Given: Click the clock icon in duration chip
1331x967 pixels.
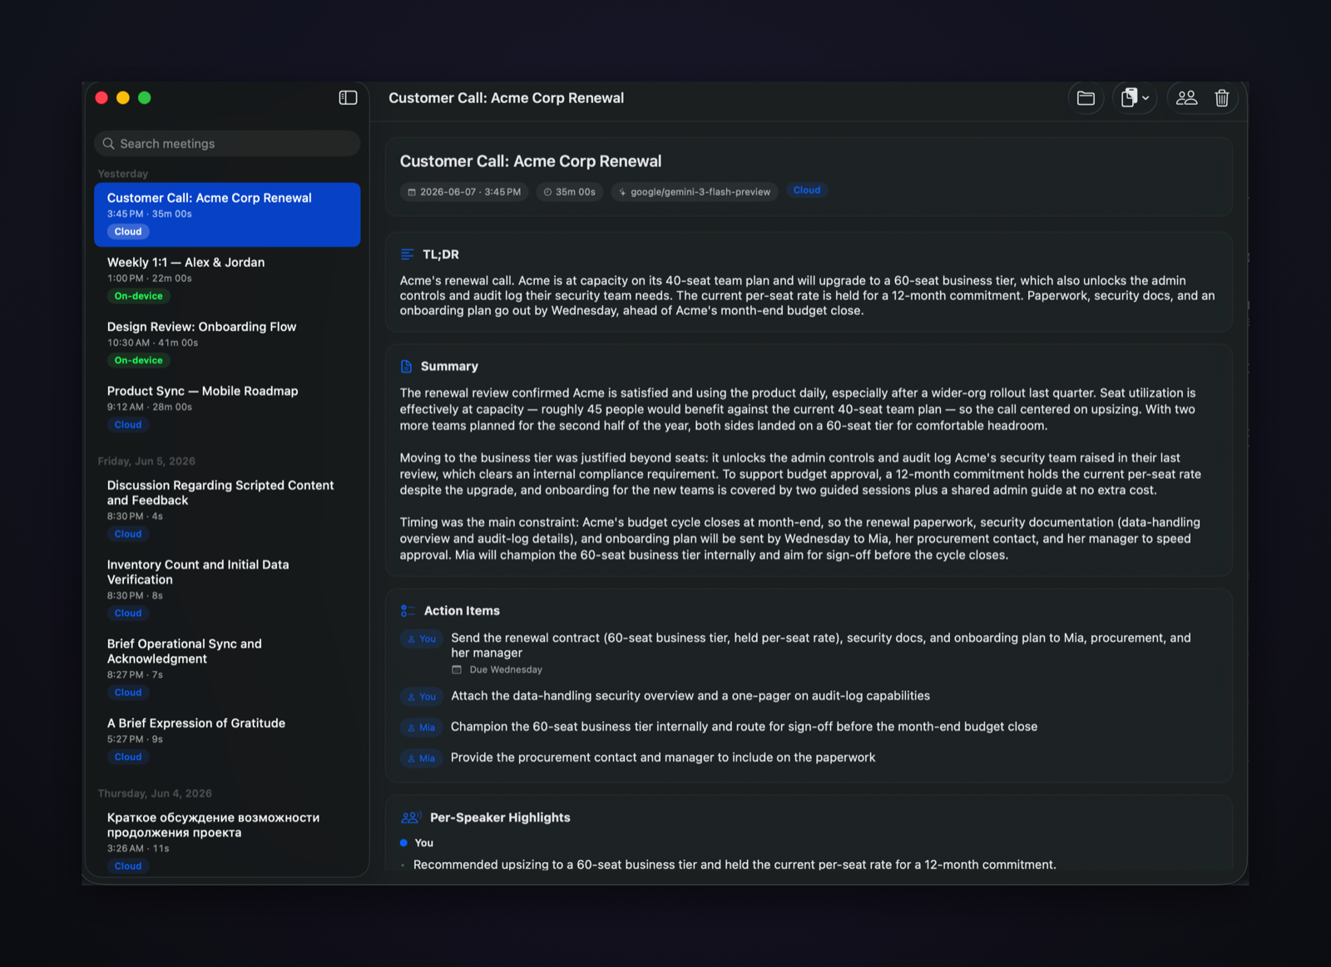Looking at the screenshot, I should coord(547,192).
